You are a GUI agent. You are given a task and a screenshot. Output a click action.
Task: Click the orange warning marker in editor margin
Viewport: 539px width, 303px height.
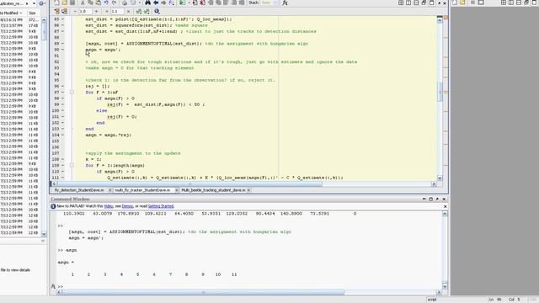pyautogui.click(x=446, y=17)
